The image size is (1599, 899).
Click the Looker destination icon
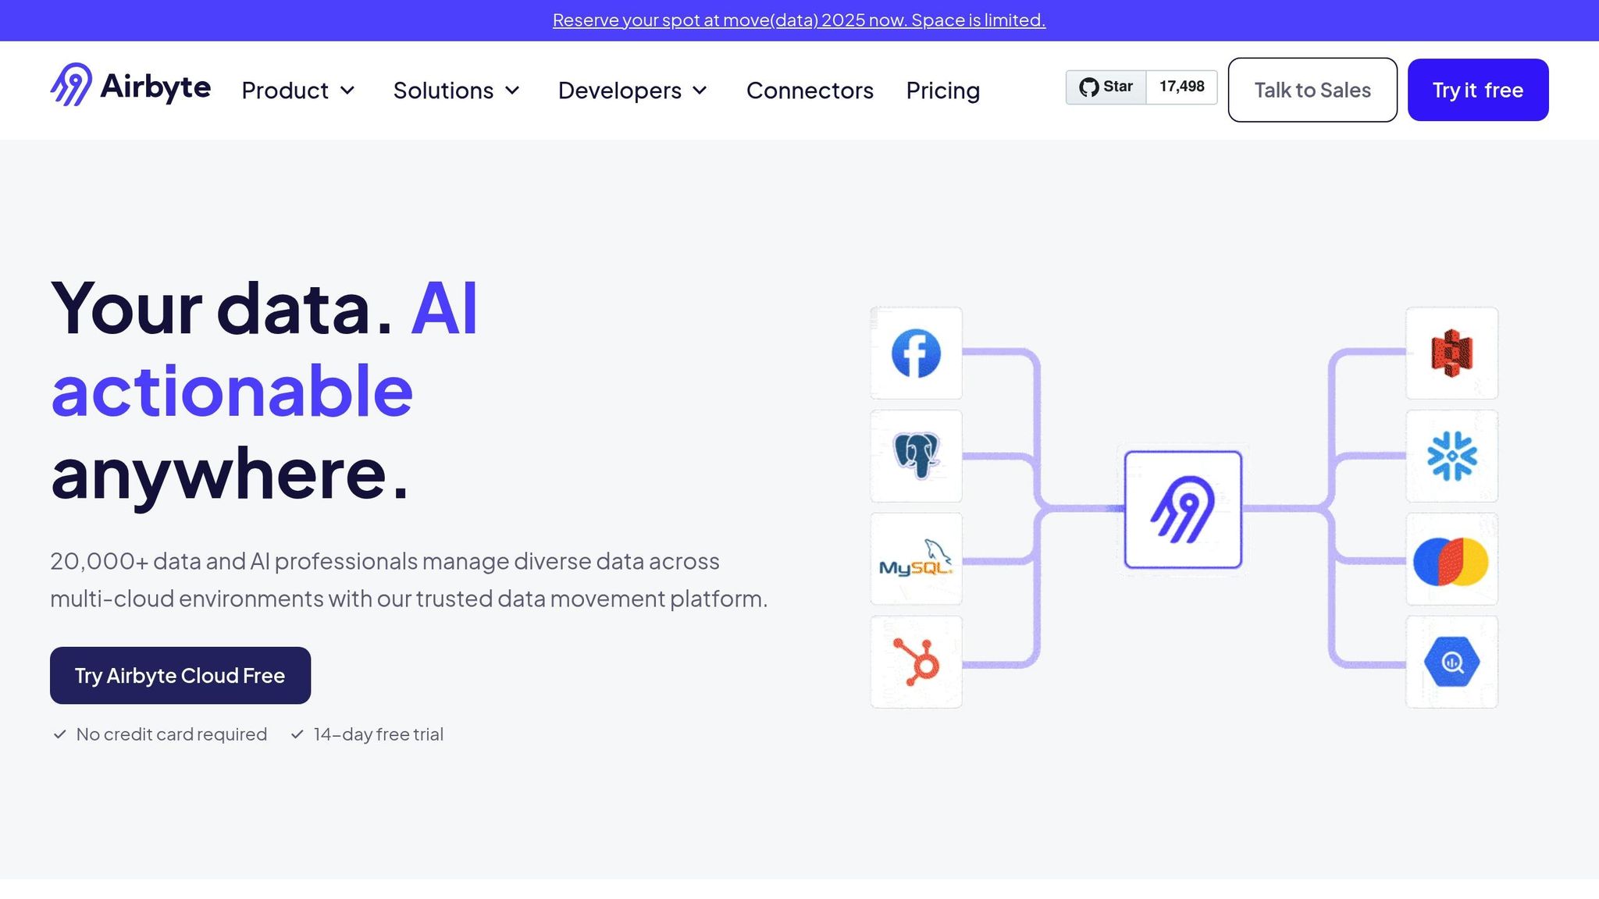pos(1451,559)
